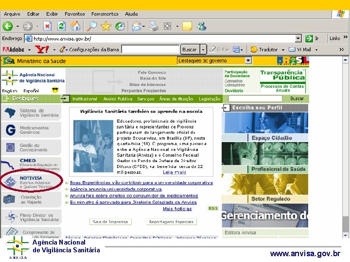Open the Favoritos menu
This screenshot has height=262, width=350.
[75, 14]
